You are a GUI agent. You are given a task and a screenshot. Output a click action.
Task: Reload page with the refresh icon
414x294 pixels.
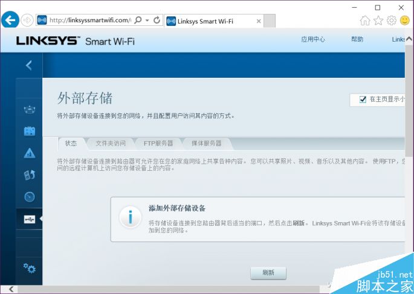click(x=157, y=20)
